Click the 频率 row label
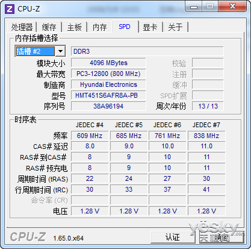Screen dimensions: 251x249 point(60,136)
